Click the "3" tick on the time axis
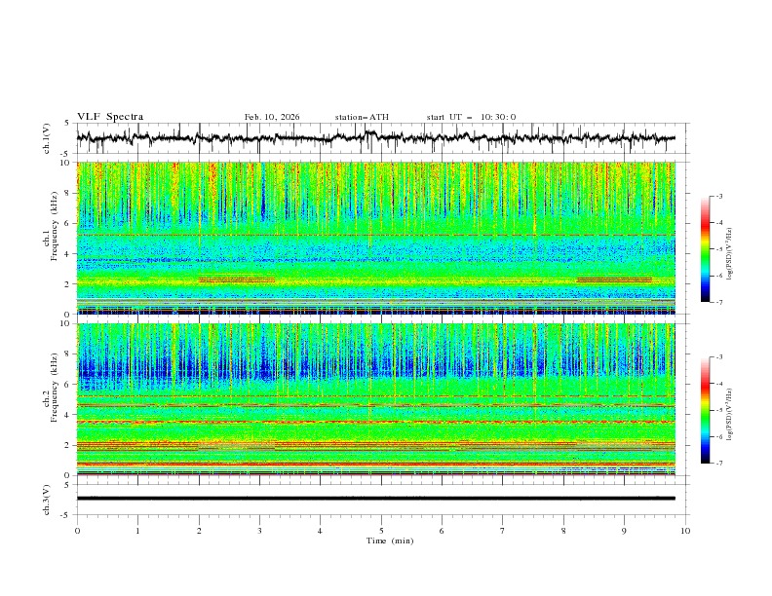The image size is (772, 596). coord(259,531)
